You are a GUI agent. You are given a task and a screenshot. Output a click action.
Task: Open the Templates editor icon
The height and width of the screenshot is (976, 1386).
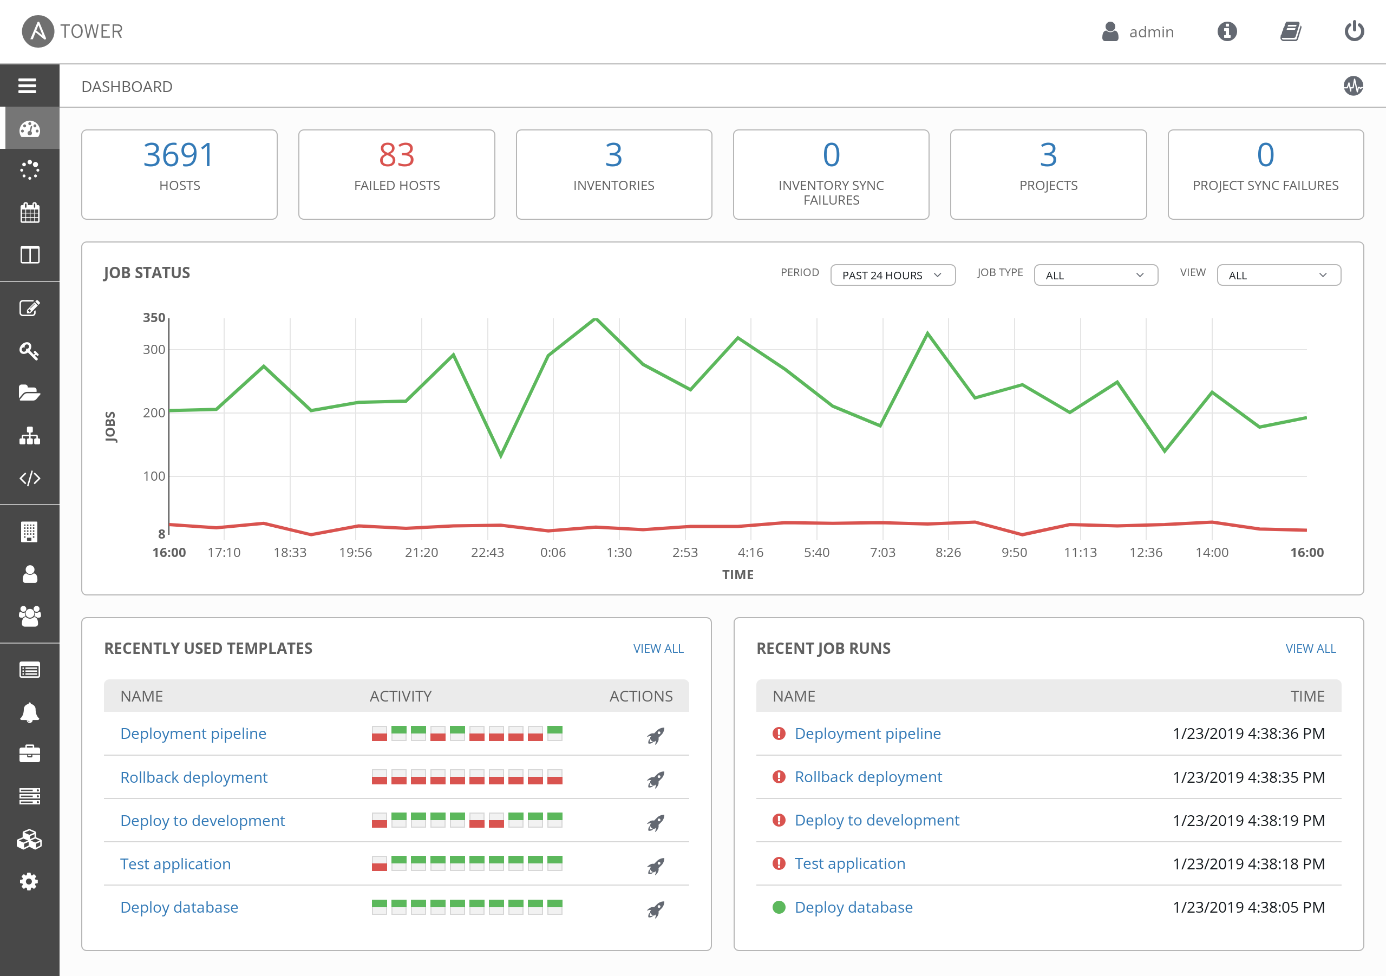tap(29, 309)
